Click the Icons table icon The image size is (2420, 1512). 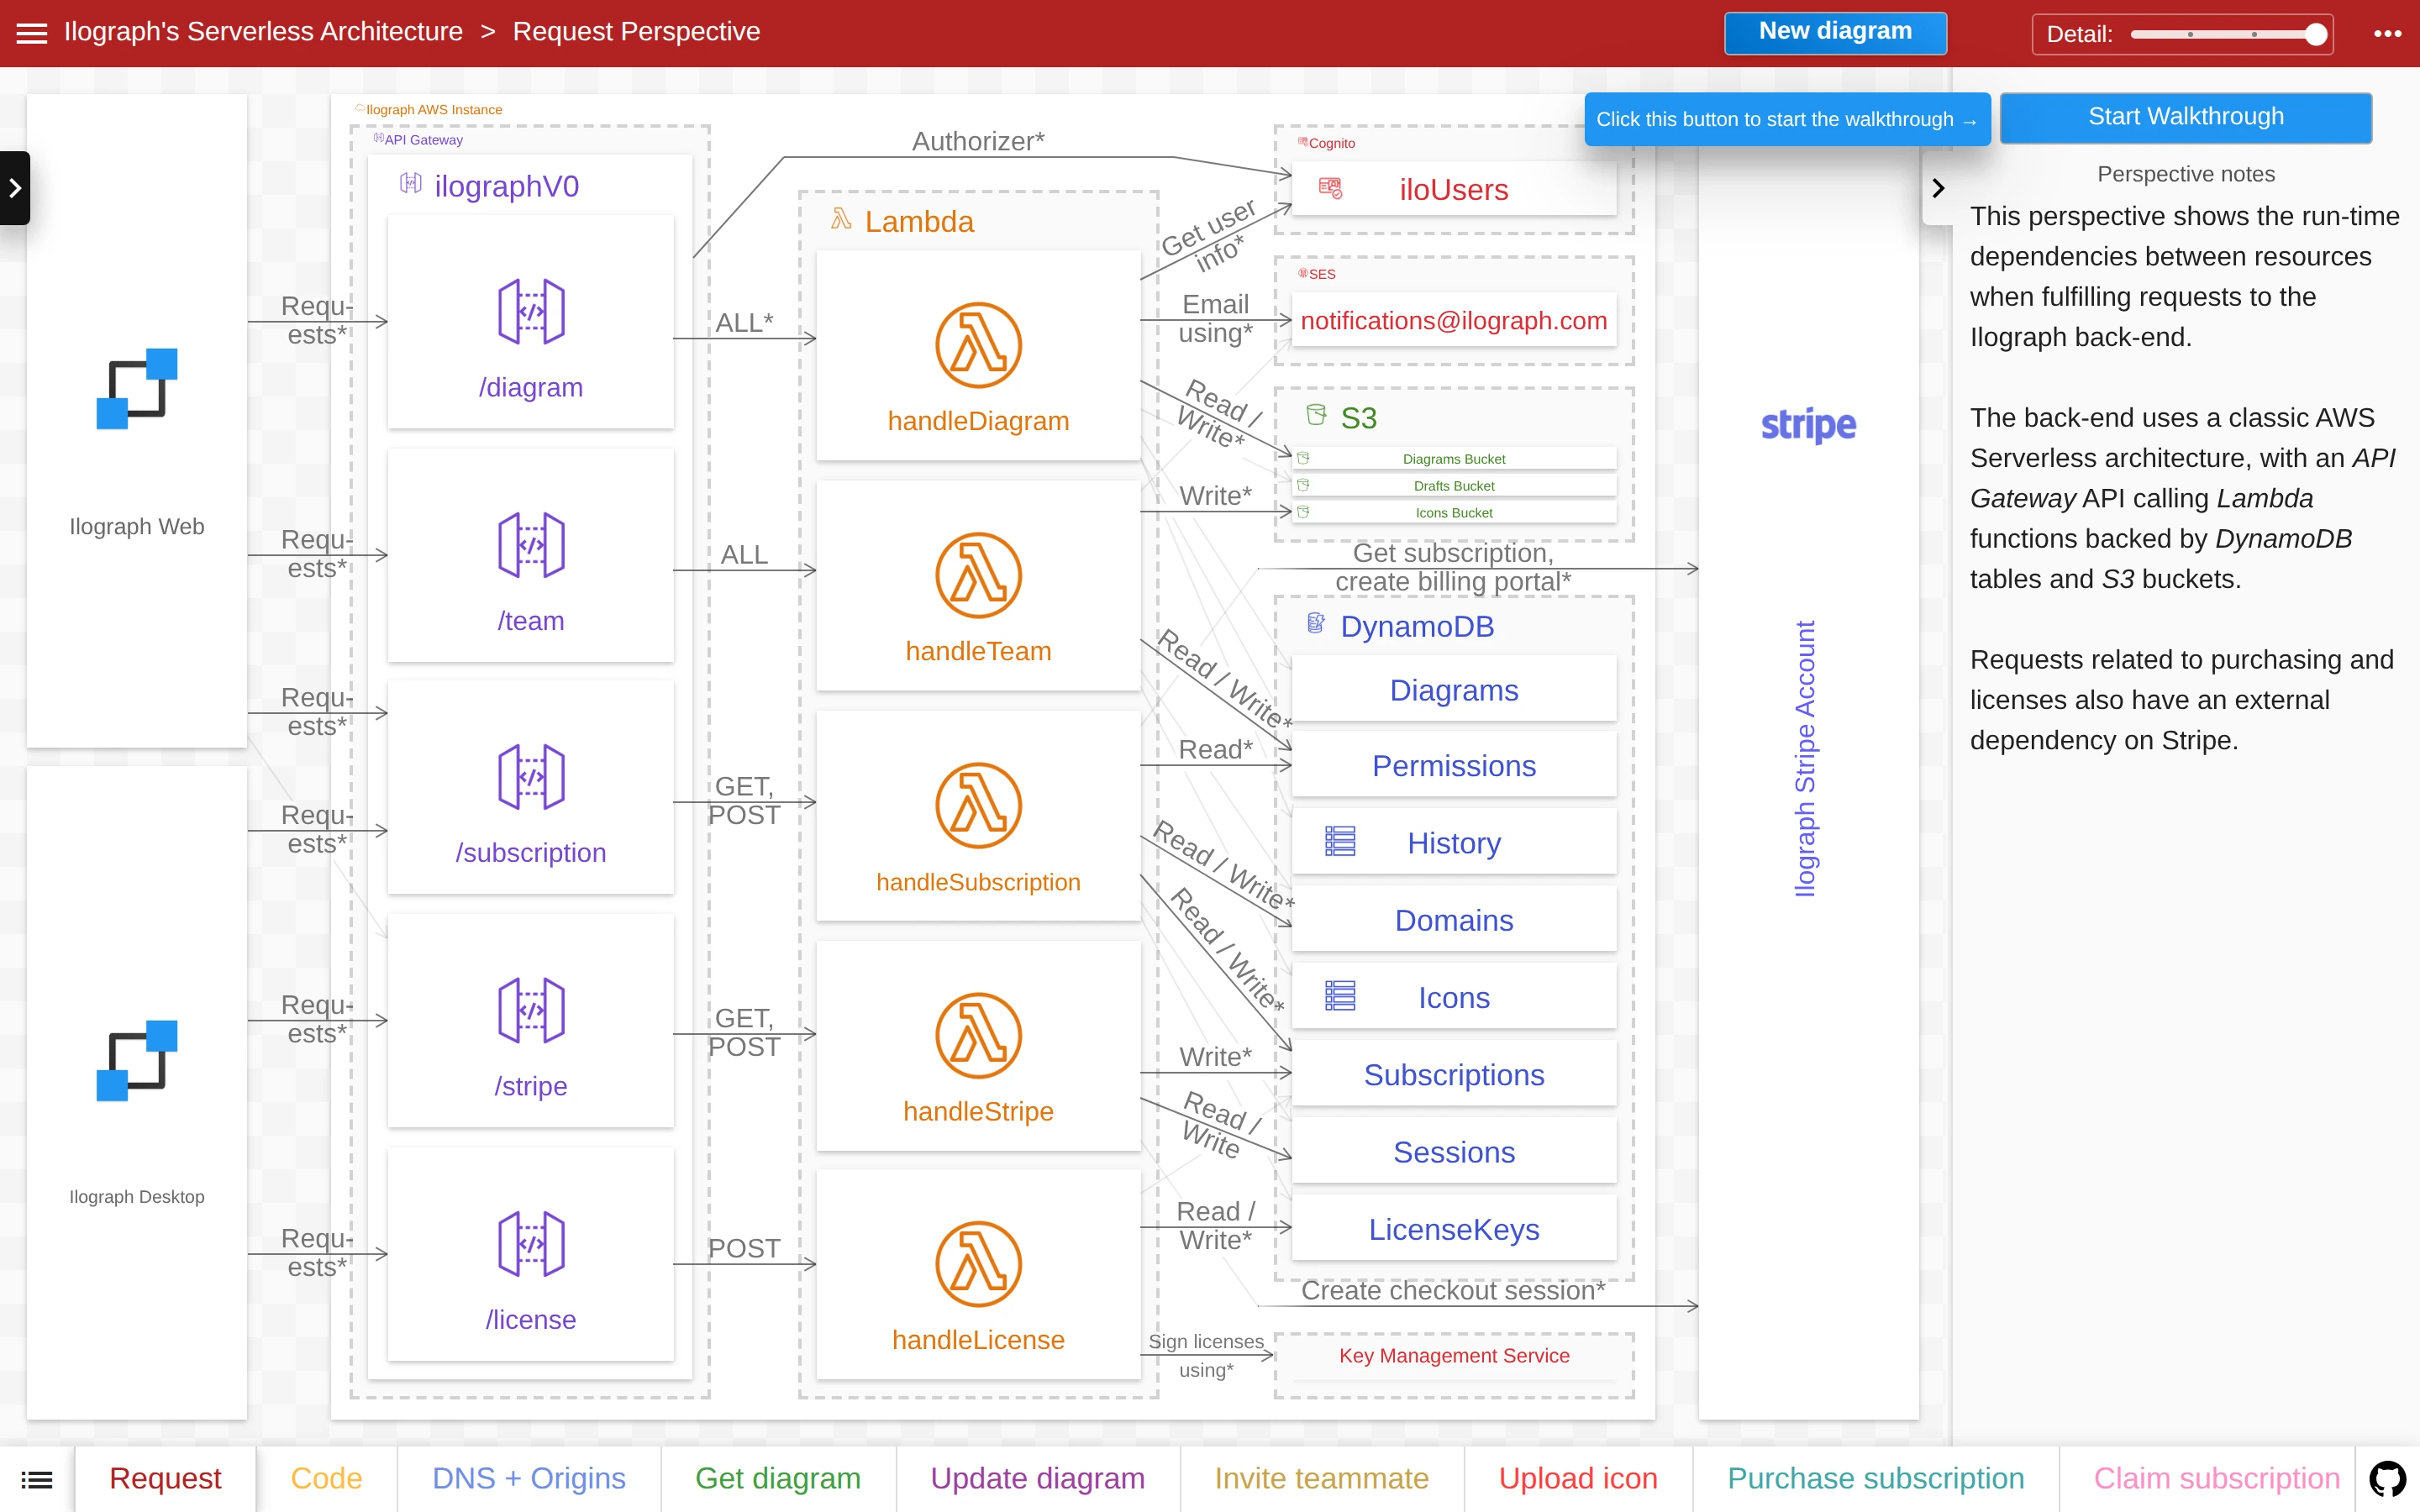tap(1340, 996)
